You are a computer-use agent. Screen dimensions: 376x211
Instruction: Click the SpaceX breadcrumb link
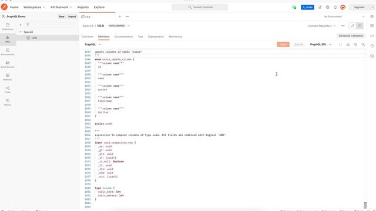coord(88,26)
